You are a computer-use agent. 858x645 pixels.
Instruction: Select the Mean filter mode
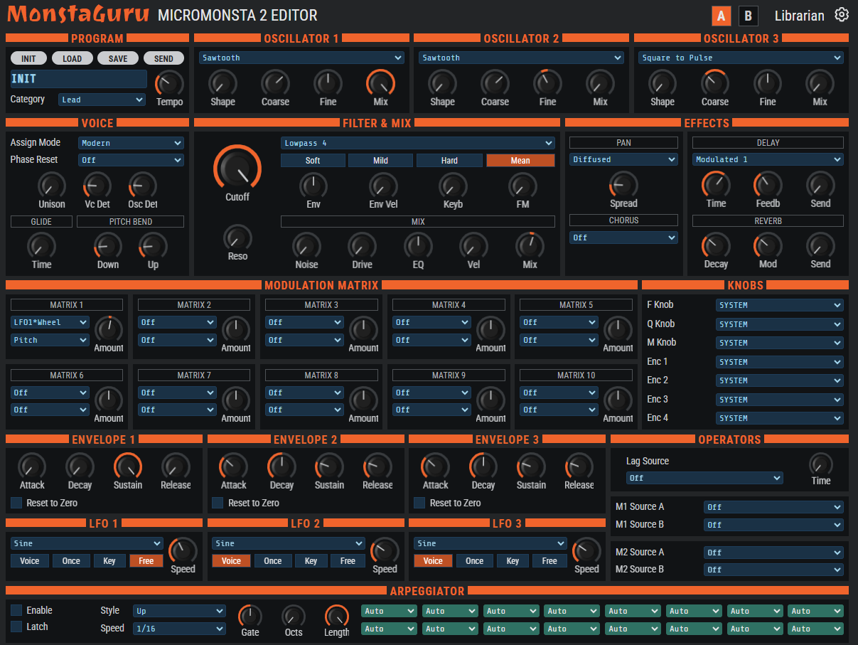click(x=520, y=161)
